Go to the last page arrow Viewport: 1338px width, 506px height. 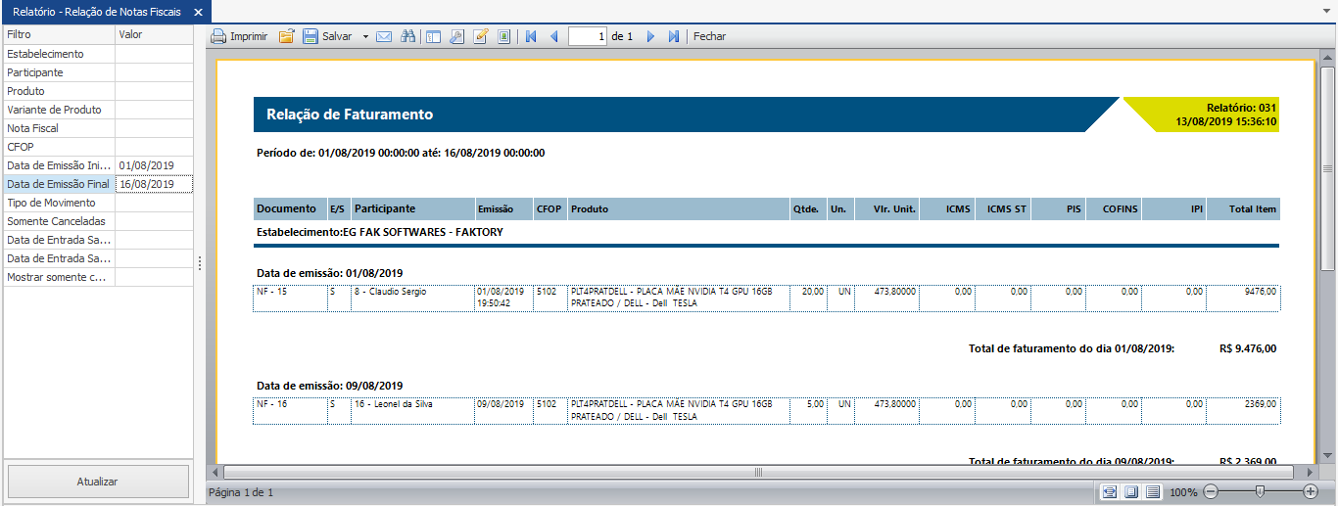tap(674, 36)
